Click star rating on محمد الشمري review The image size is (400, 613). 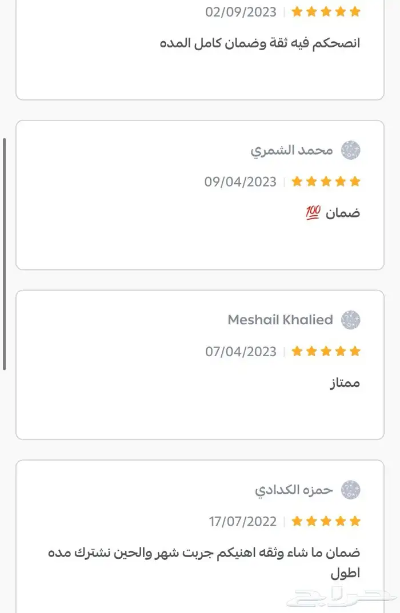[326, 182]
